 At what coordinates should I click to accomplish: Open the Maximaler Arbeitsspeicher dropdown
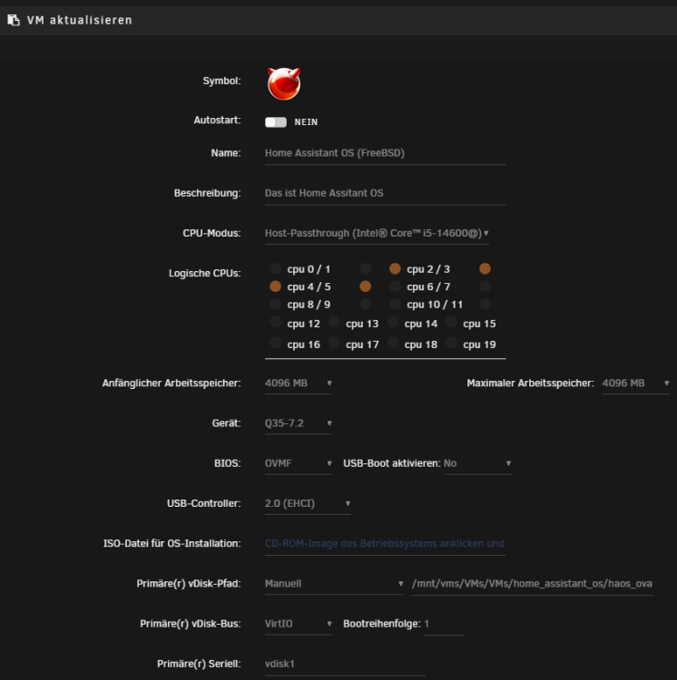(636, 384)
